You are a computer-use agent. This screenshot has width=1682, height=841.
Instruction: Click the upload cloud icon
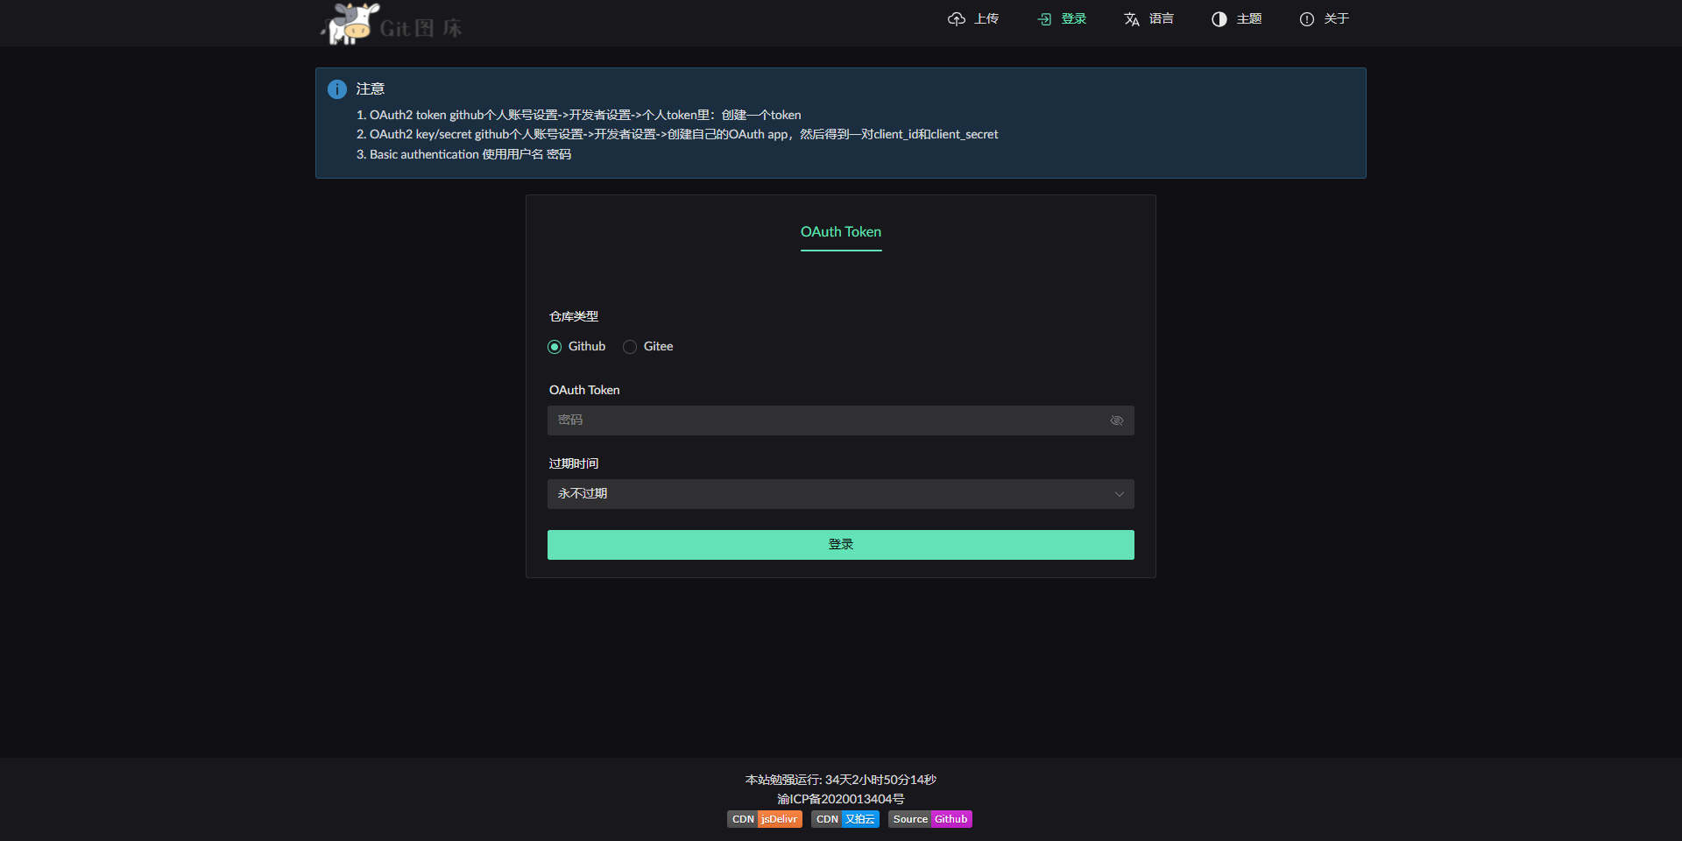click(957, 19)
